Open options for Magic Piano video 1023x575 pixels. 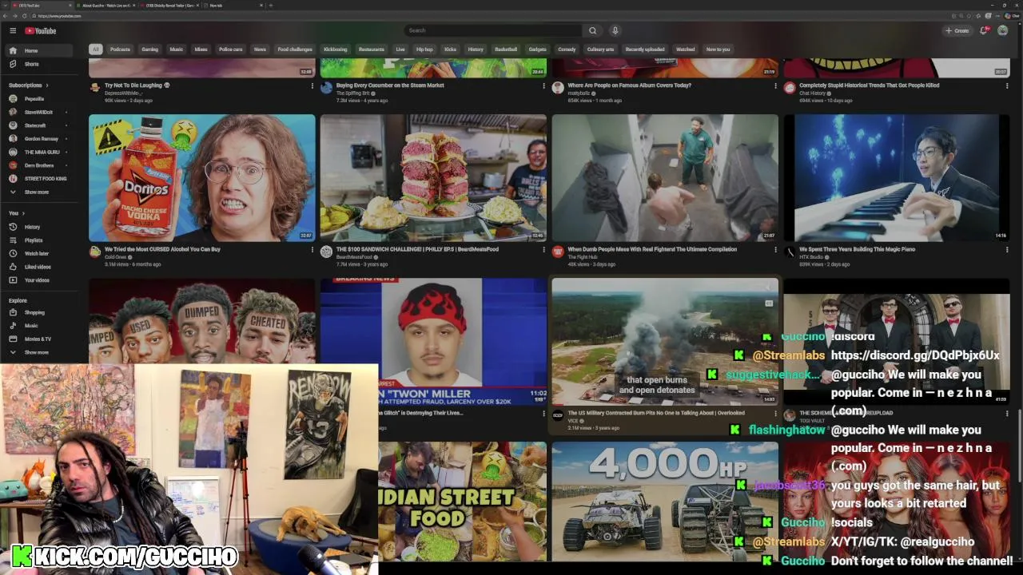(x=1006, y=249)
